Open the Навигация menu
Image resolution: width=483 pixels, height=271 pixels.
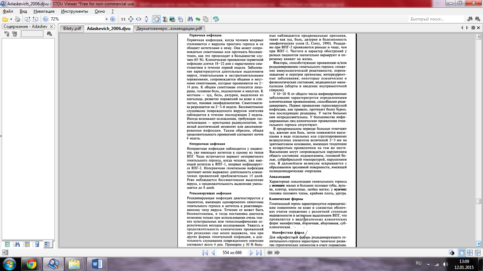tap(44, 11)
